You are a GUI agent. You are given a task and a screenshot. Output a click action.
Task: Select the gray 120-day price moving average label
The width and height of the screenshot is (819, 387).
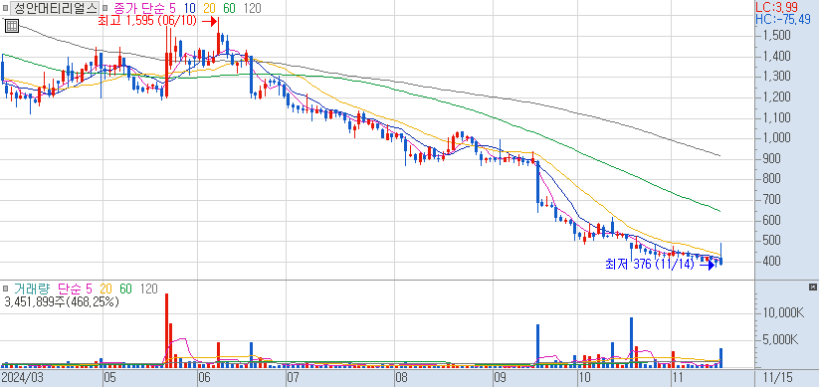[x=252, y=8]
